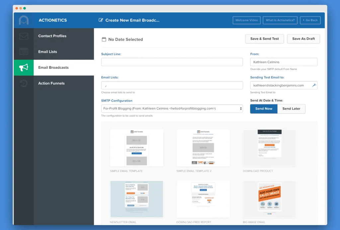Screen dimensions: 340x230
Task: Click the Email Lists list icon
Action: (24, 51)
